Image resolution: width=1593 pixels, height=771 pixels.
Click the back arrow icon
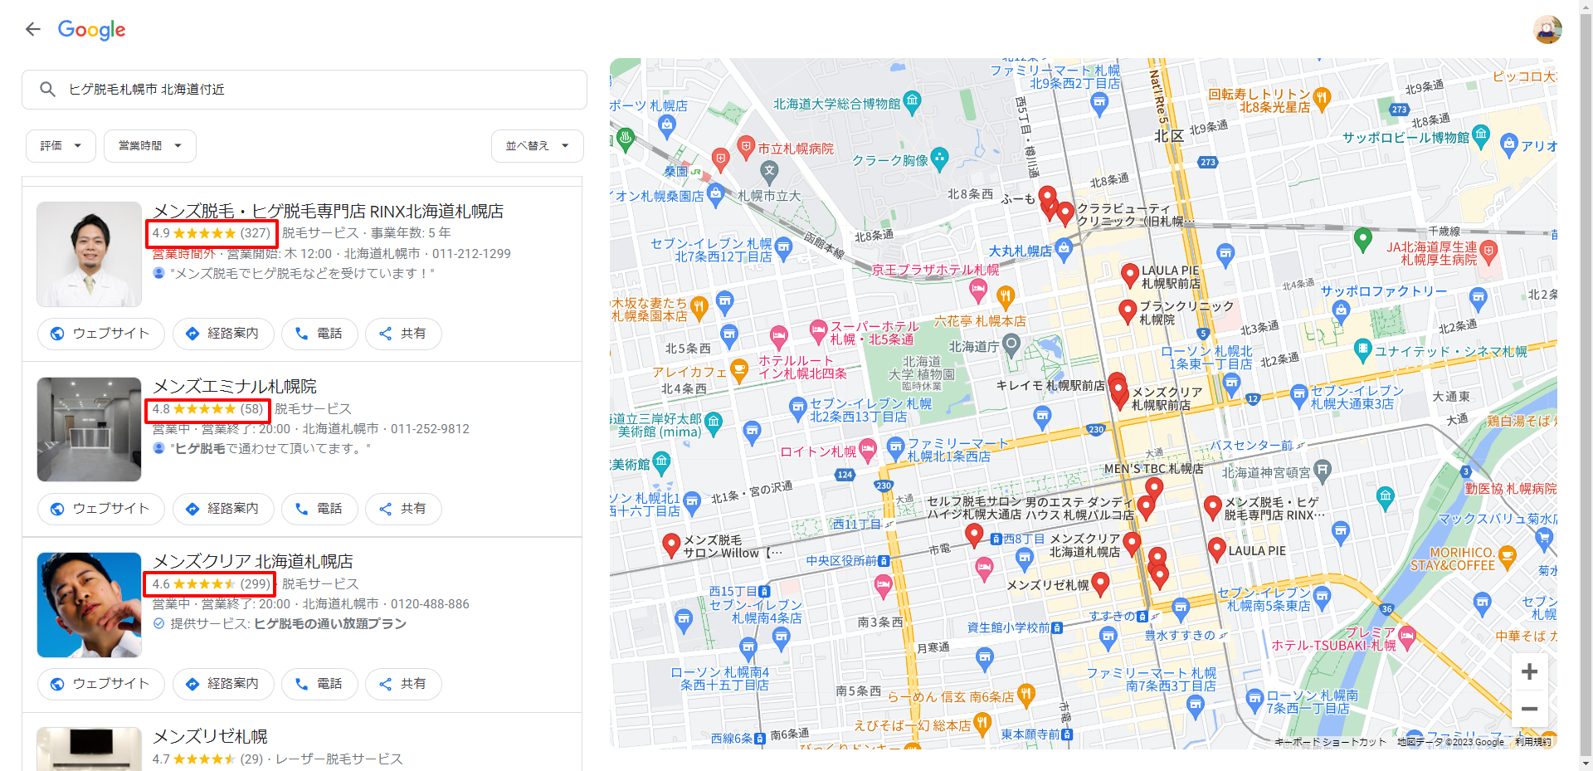(x=32, y=30)
